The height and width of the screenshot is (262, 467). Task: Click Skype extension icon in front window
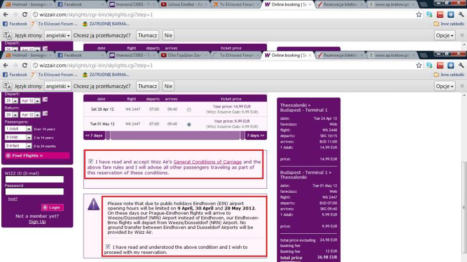(429, 65)
